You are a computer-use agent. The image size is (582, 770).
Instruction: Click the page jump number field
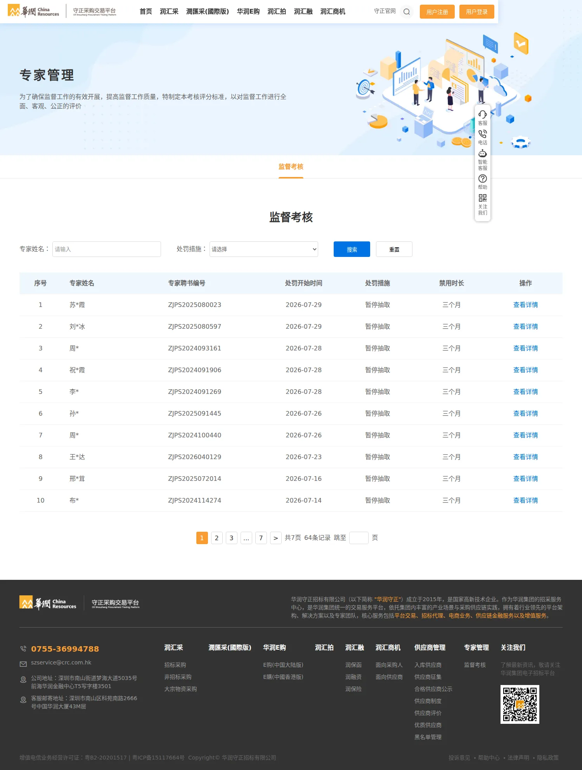pos(359,538)
